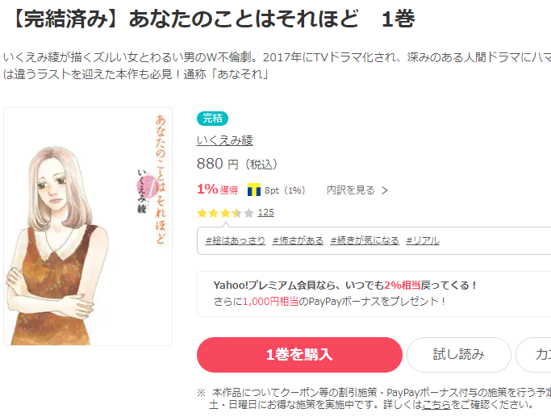Screen dimensions: 551x417
Task: Expand 内訳を見る point breakdown chevron
Action: click(x=385, y=190)
